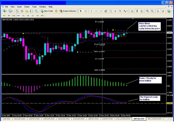
Task: Click the New Order button
Action: point(47,11)
